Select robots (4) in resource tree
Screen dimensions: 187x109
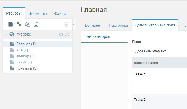[x=38, y=62]
